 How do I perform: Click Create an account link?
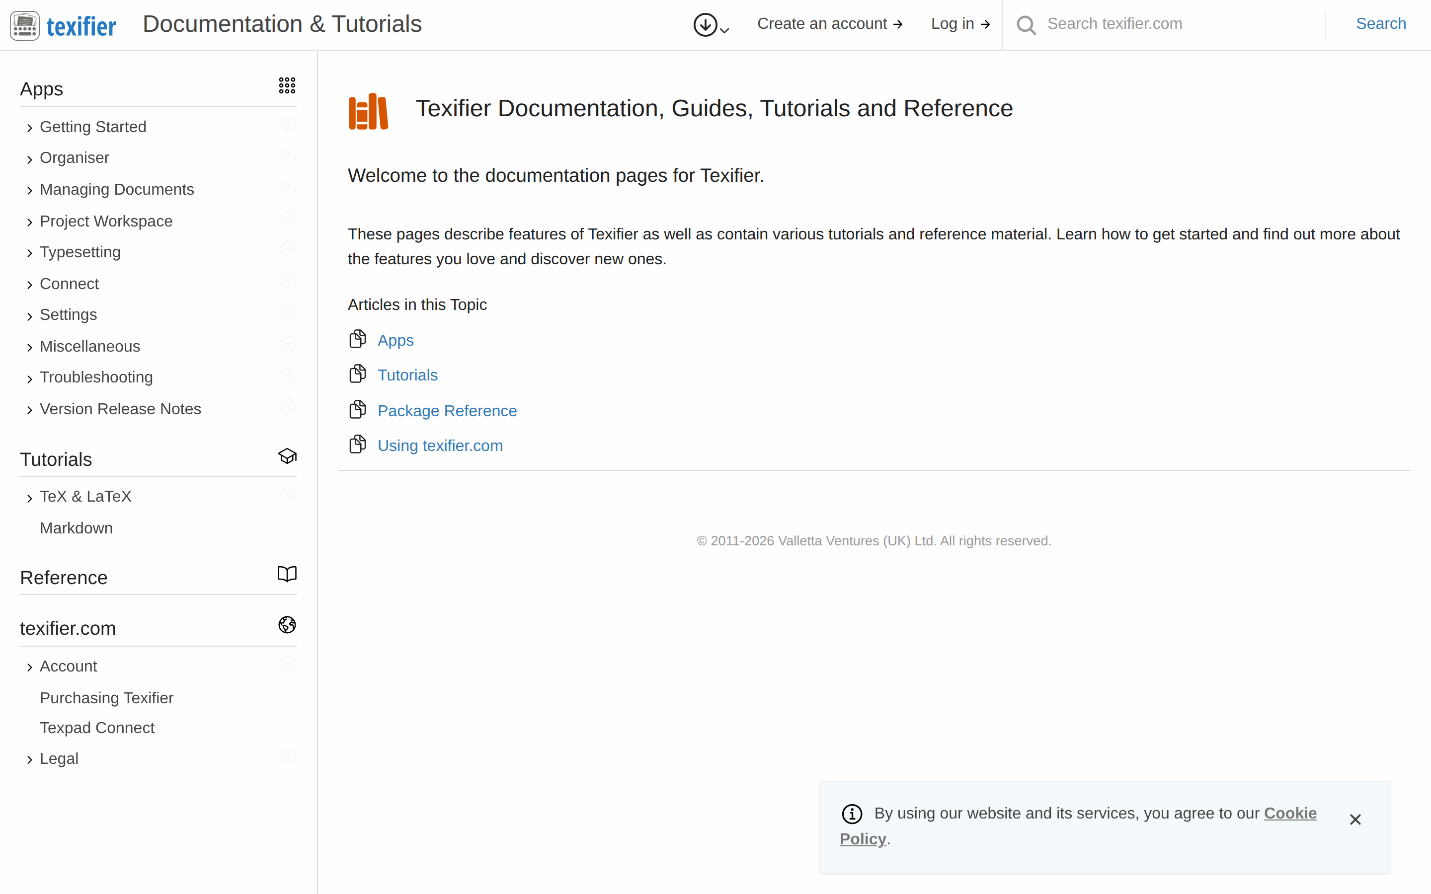[830, 24]
